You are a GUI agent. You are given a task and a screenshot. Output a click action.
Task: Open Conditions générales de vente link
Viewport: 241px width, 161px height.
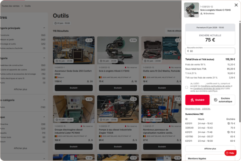(207, 89)
